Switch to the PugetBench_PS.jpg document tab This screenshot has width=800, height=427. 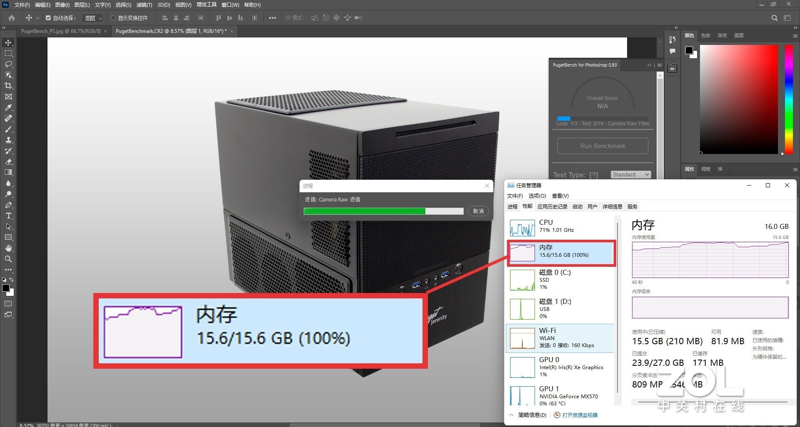(61, 31)
